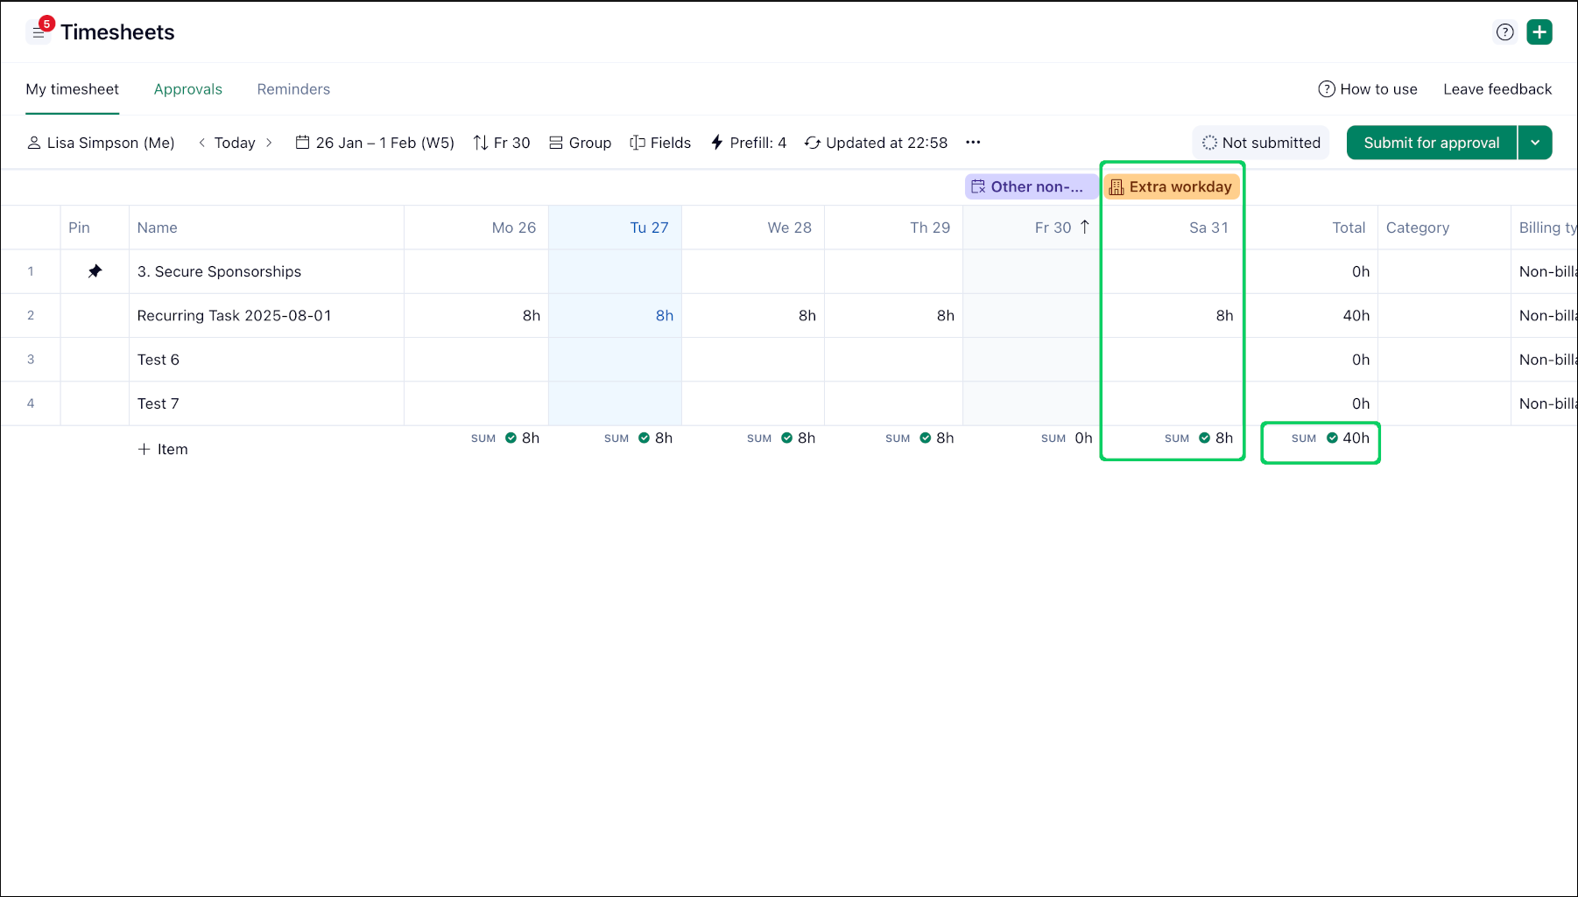
Task: Go to the previous week arrow
Action: pos(202,143)
